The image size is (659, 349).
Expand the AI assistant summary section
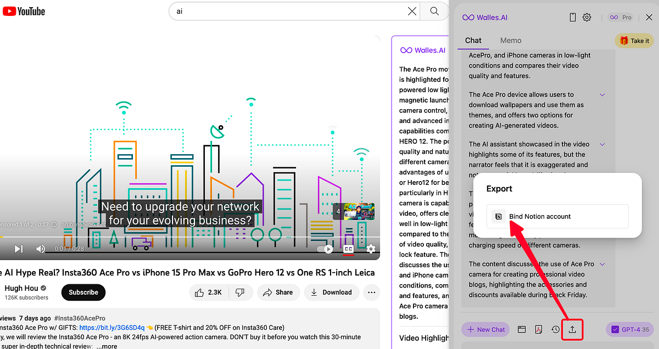(x=602, y=144)
